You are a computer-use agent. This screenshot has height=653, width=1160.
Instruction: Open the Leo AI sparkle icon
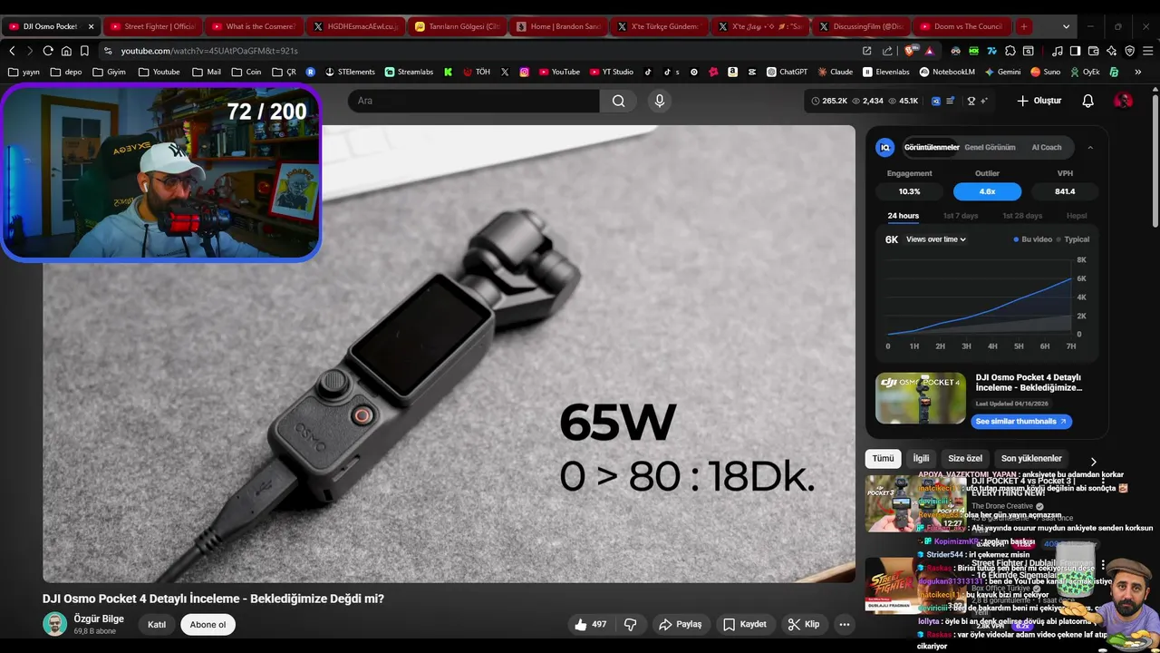(1111, 51)
